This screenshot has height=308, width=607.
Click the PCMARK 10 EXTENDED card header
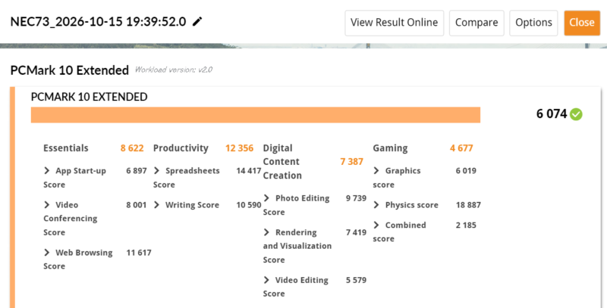(x=89, y=97)
